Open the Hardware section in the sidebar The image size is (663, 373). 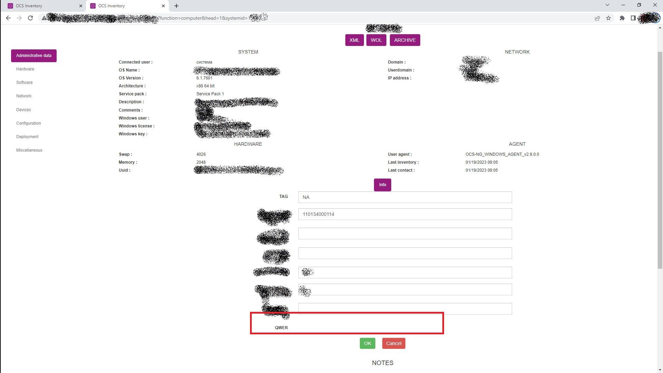coord(25,69)
